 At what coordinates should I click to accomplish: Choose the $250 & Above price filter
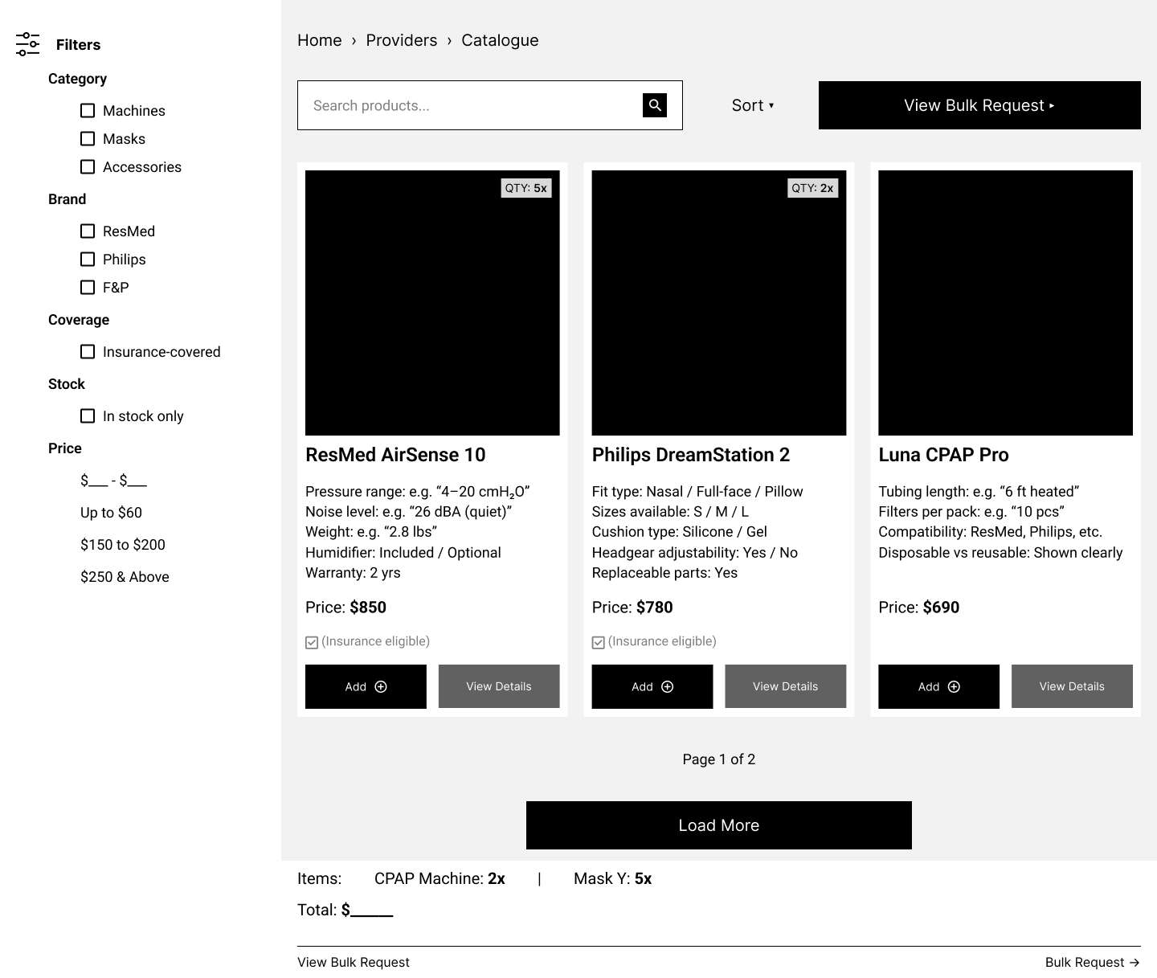click(125, 577)
